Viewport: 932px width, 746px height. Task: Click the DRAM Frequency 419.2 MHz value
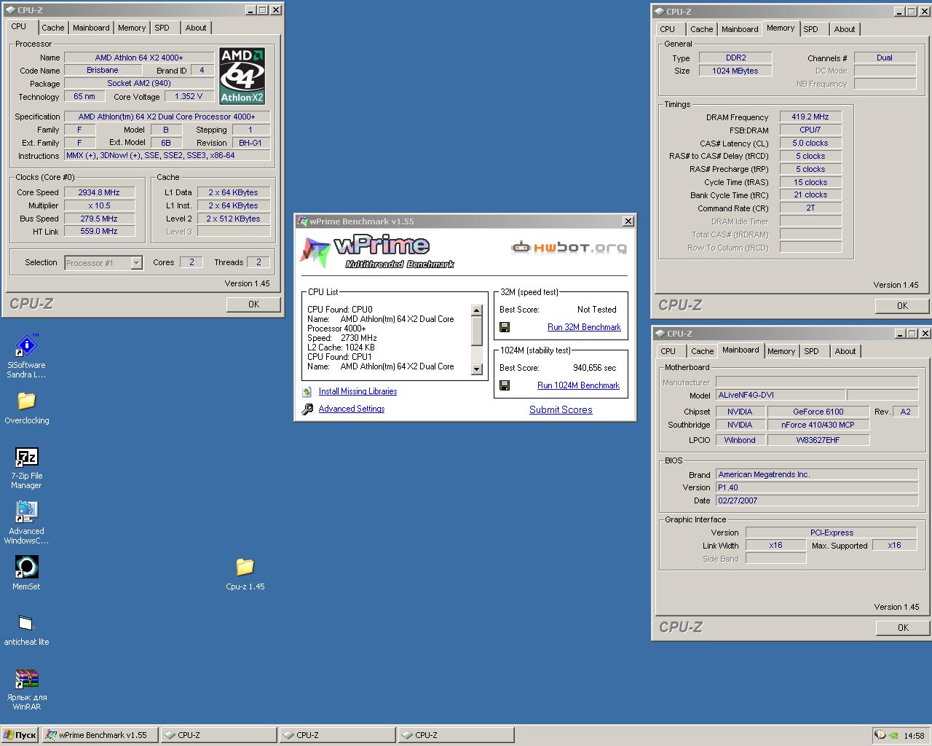click(810, 117)
